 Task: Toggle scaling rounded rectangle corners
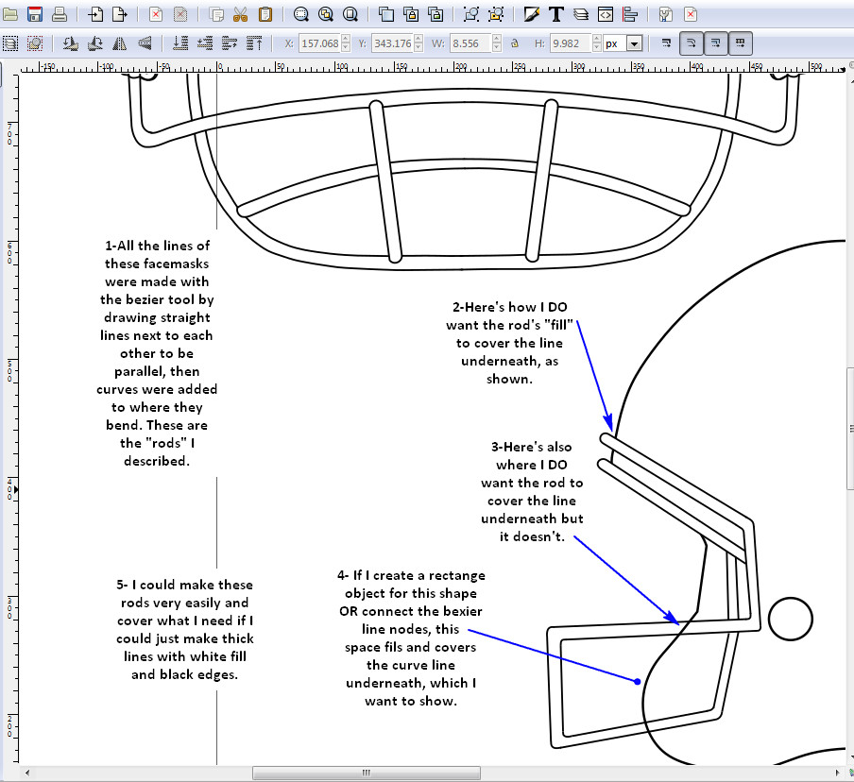(x=692, y=43)
